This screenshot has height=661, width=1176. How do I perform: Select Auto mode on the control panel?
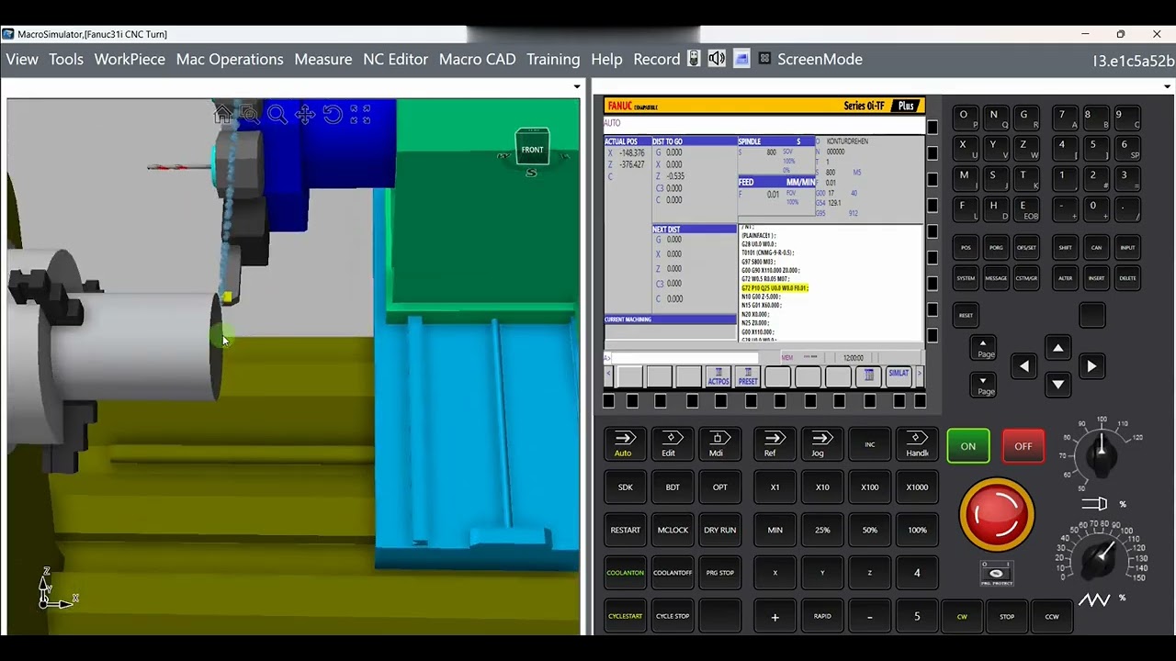pos(625,443)
